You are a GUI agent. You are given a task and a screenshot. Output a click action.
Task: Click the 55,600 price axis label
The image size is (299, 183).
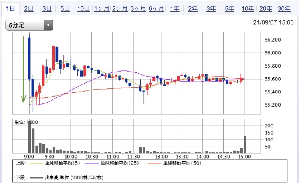point(273,79)
